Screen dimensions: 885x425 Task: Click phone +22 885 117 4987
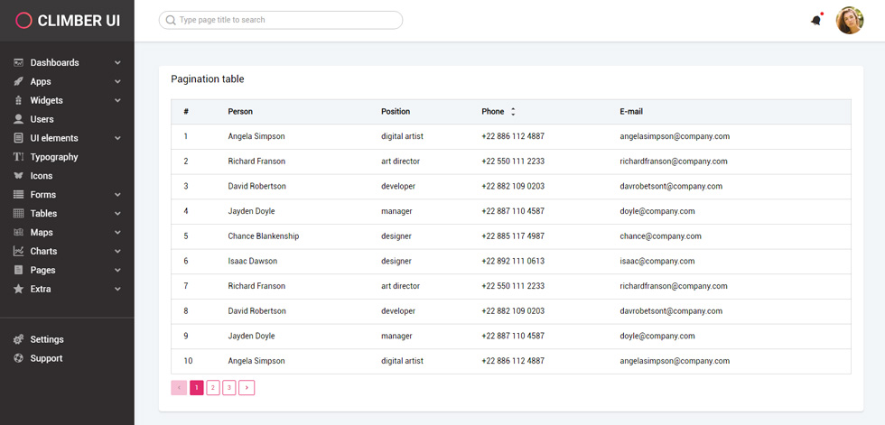[x=513, y=236]
